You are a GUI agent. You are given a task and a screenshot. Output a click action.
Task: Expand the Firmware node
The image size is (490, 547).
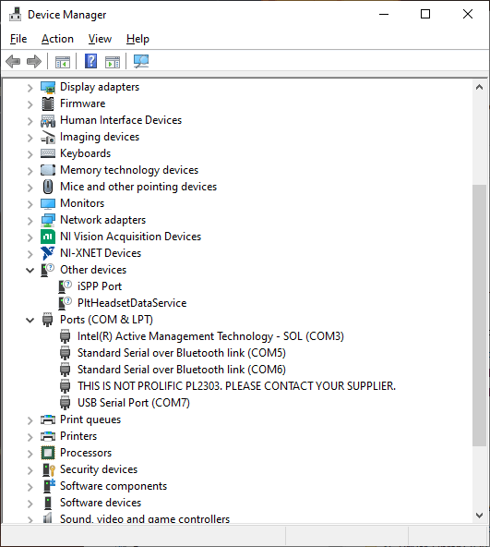pos(30,104)
